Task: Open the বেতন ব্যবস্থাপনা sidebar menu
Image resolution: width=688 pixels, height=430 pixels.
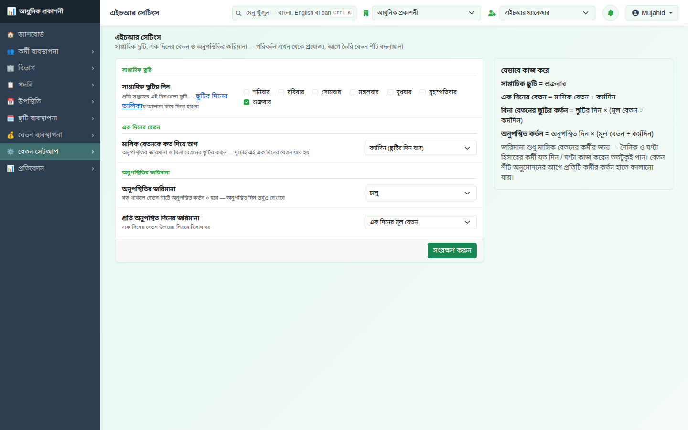Action: 50,135
